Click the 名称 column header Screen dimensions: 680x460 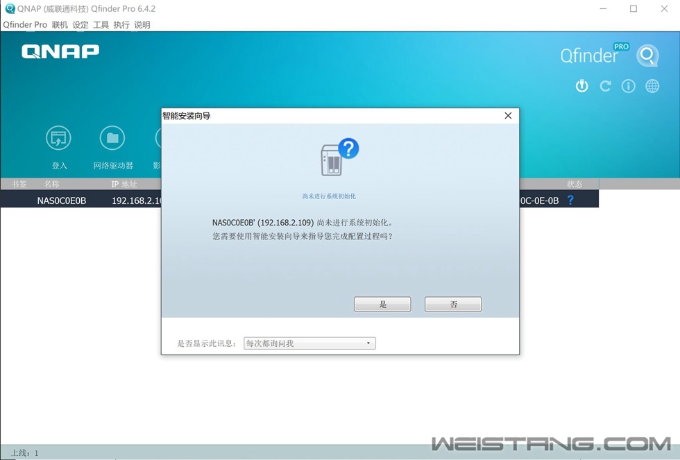click(x=51, y=184)
